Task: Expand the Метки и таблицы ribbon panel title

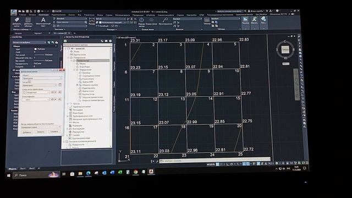Action: click(x=21, y=29)
